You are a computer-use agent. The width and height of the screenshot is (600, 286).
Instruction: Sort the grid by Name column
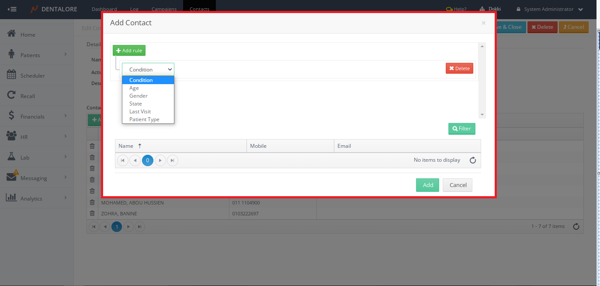click(127, 146)
